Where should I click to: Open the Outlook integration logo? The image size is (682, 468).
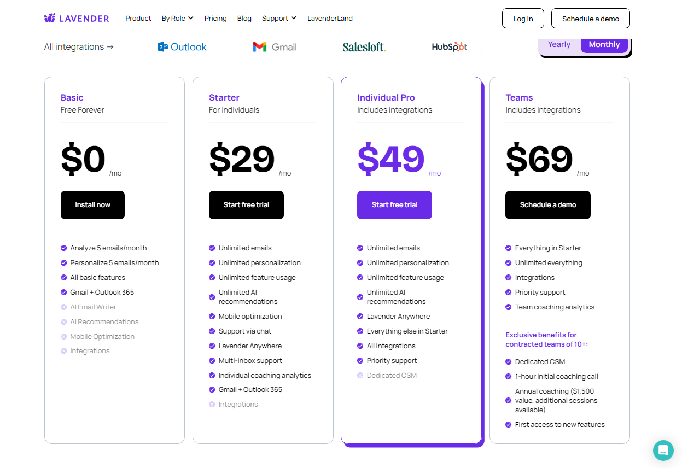tap(182, 47)
